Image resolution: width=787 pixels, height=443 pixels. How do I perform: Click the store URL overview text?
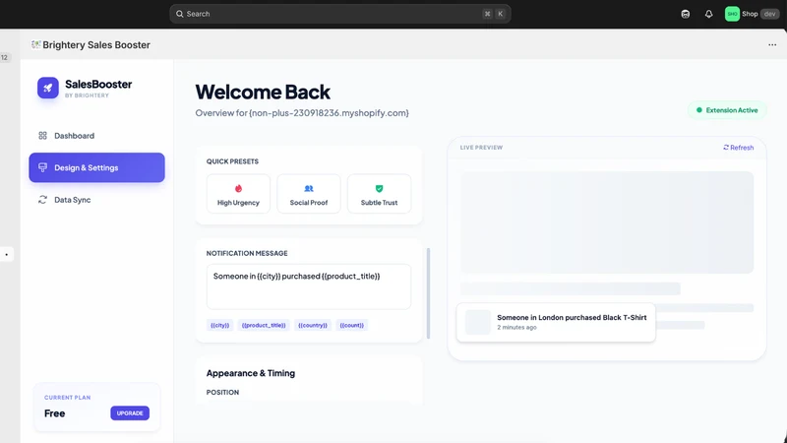(302, 113)
